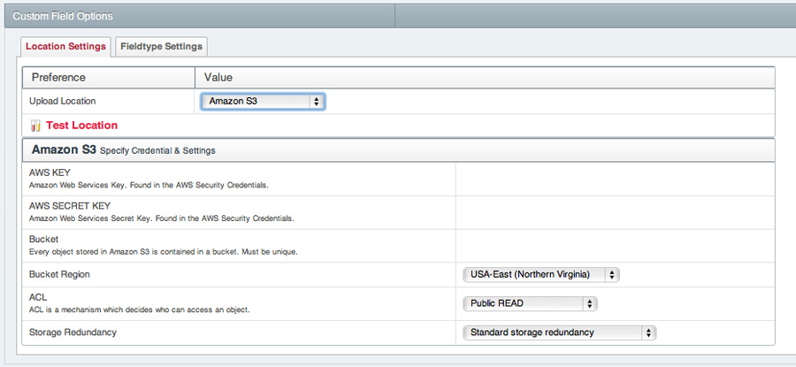Open the ACL Public READ dropdown

point(530,303)
